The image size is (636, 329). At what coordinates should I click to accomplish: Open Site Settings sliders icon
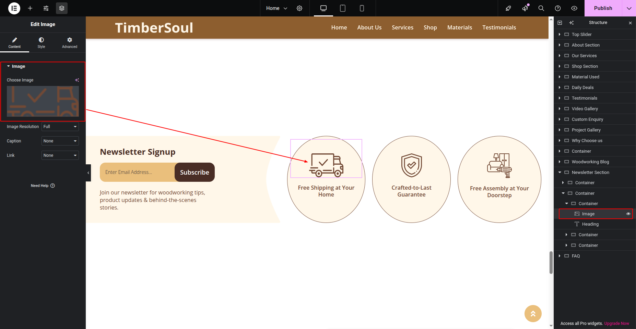click(x=46, y=8)
